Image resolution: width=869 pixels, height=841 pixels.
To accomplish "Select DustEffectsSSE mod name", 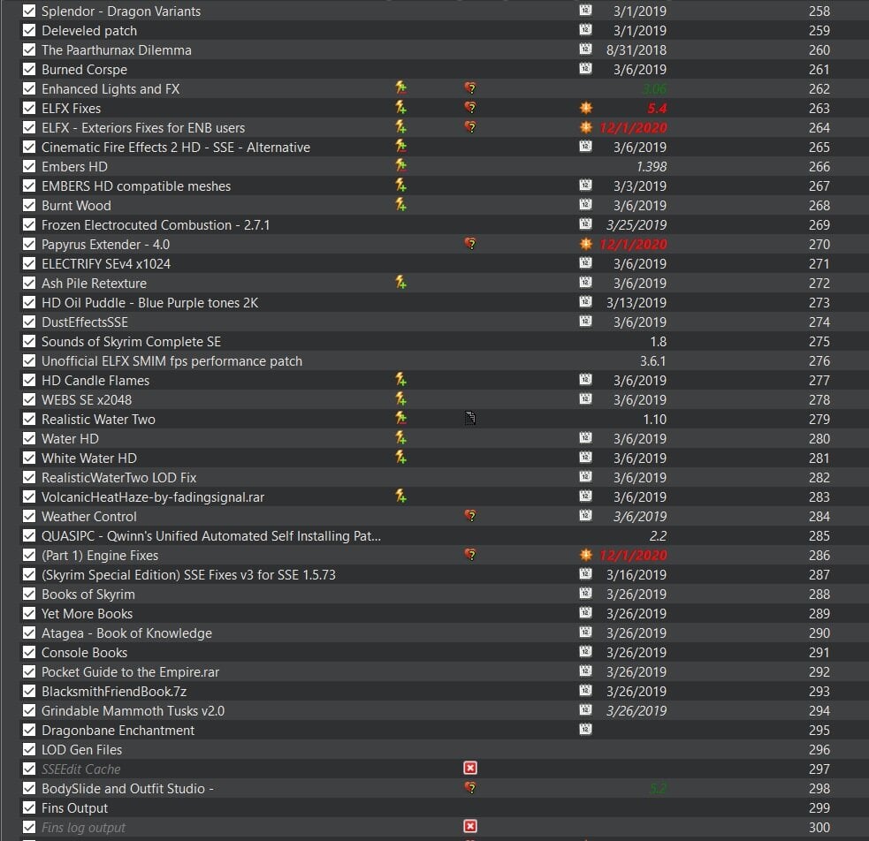I will [x=85, y=322].
